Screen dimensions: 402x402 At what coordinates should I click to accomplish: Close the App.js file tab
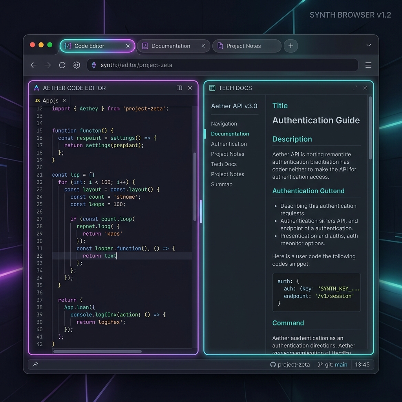[x=64, y=100]
